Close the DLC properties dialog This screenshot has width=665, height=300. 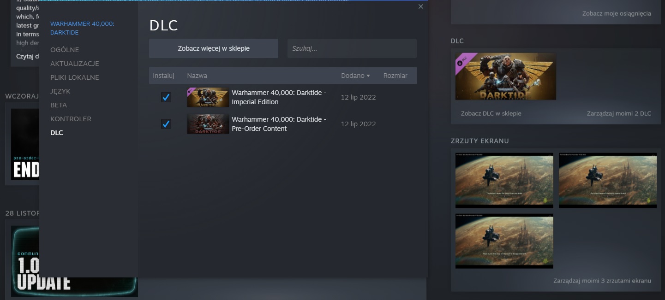pos(420,6)
